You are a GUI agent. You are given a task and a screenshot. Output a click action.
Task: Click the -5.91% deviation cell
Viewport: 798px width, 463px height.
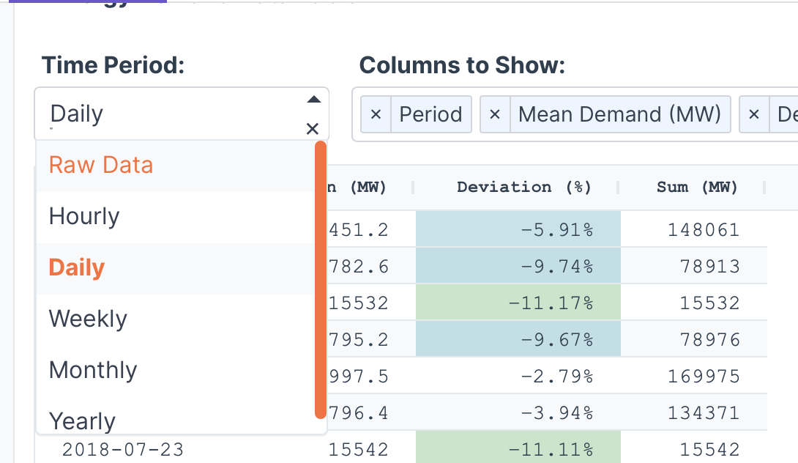[x=518, y=230]
